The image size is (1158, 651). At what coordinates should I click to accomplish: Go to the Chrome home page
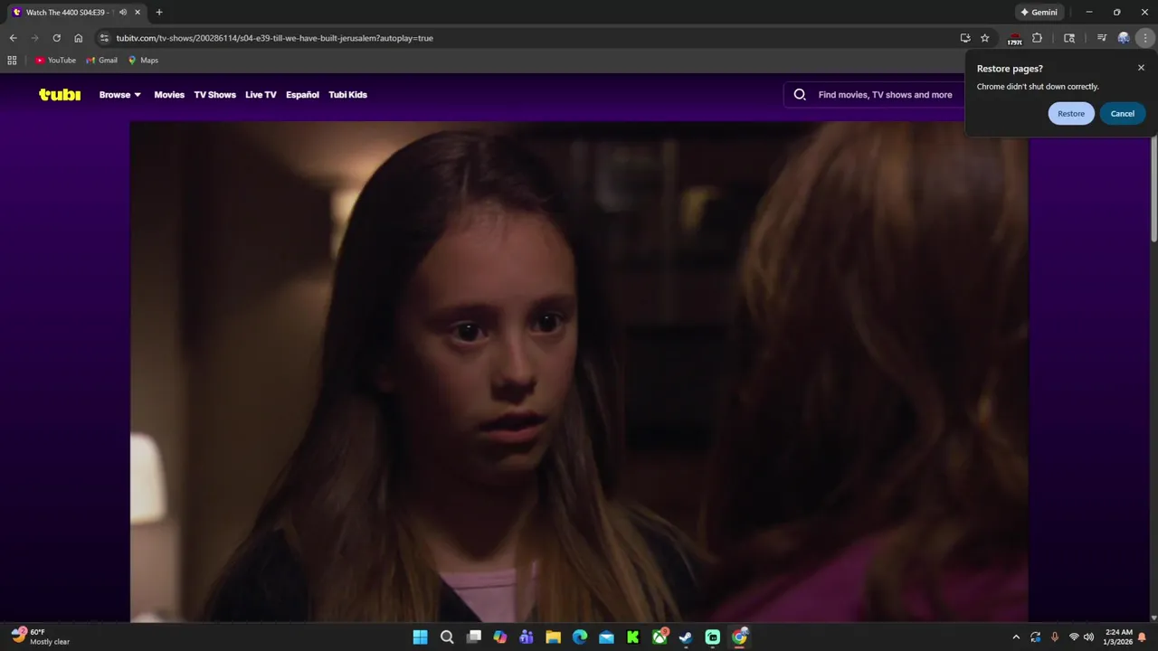pos(78,38)
